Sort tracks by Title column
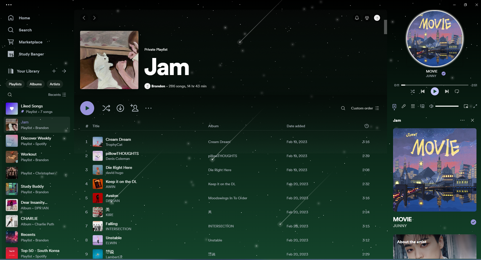 pos(96,126)
